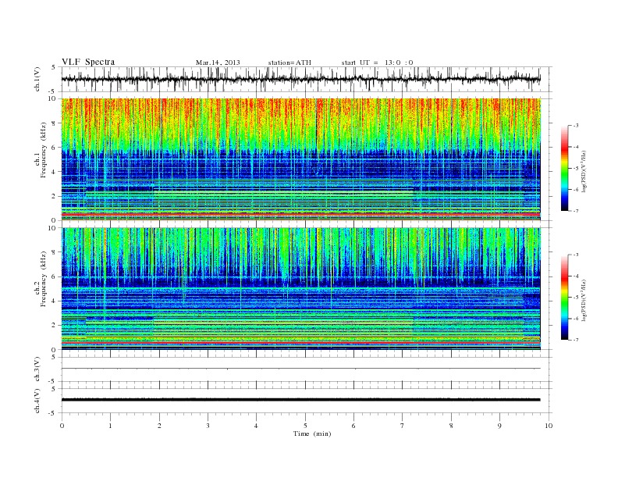
Task: Click the "2" tick on the time axis
Action: click(x=159, y=426)
